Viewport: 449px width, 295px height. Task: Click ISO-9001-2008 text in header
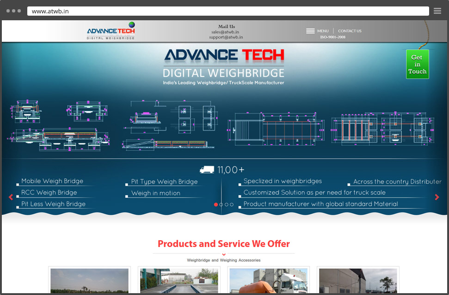pos(333,37)
